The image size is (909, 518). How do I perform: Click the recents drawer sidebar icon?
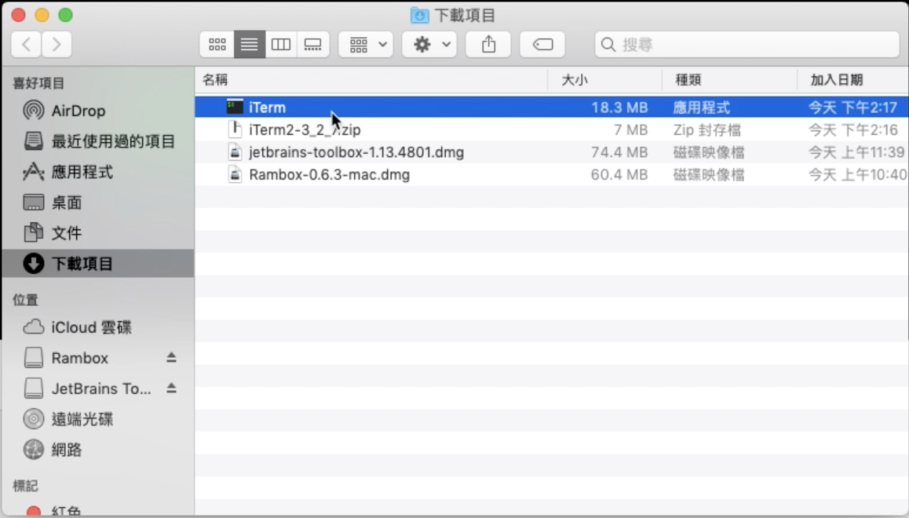(34, 140)
